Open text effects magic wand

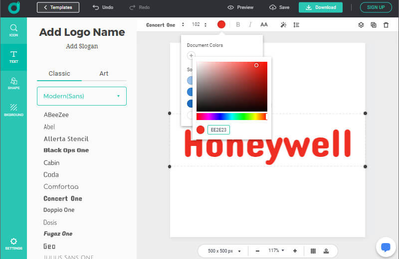[283, 24]
